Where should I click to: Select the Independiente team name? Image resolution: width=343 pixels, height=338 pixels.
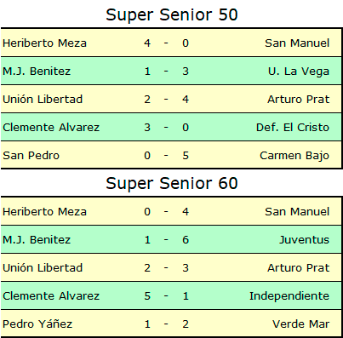(289, 296)
